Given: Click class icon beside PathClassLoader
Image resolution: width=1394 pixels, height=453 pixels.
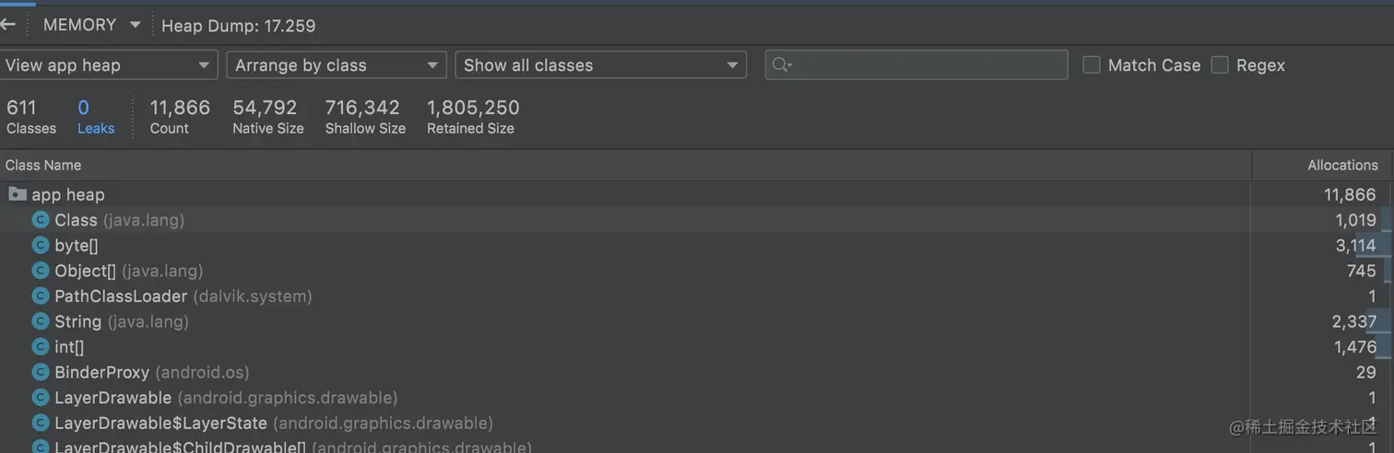Looking at the screenshot, I should coord(40,296).
